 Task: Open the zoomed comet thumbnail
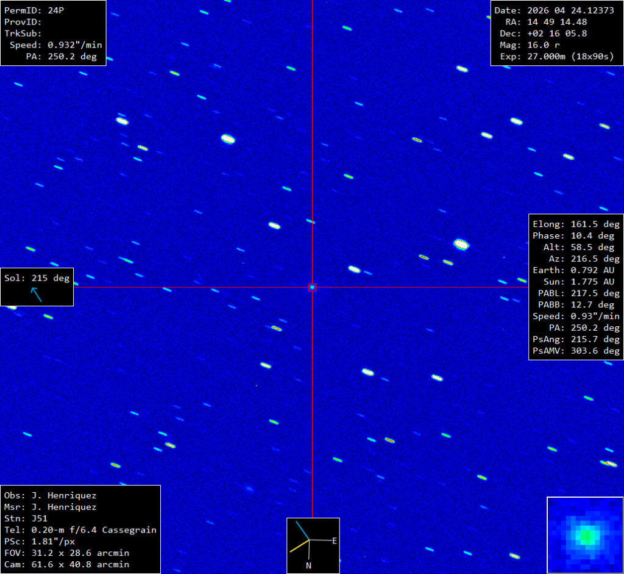[585, 535]
